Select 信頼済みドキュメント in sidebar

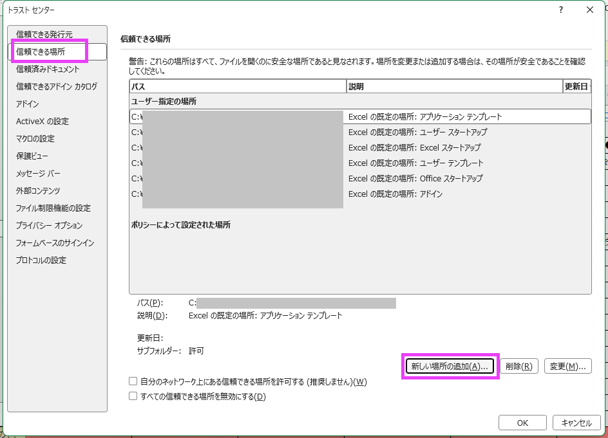click(48, 69)
